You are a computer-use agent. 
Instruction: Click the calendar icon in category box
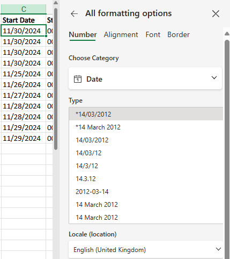(x=78, y=79)
